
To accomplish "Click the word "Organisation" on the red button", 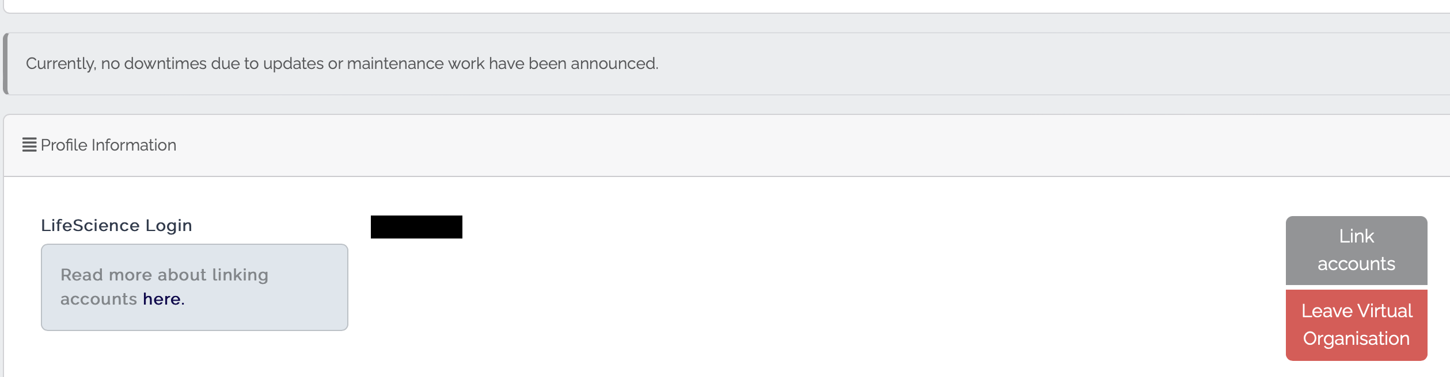I will tap(1356, 338).
